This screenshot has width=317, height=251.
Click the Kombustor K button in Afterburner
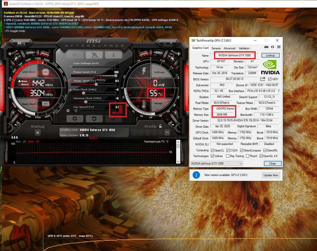pyautogui.click(x=75, y=55)
